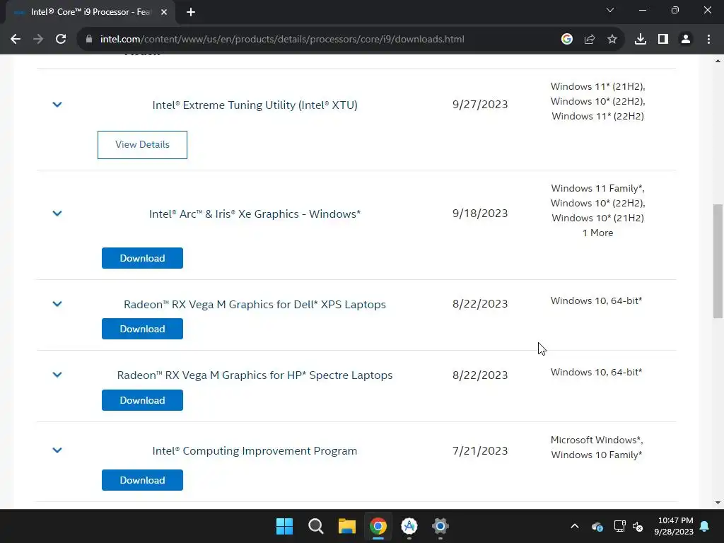The image size is (724, 543).
Task: Click the muted volume tray icon
Action: click(638, 526)
